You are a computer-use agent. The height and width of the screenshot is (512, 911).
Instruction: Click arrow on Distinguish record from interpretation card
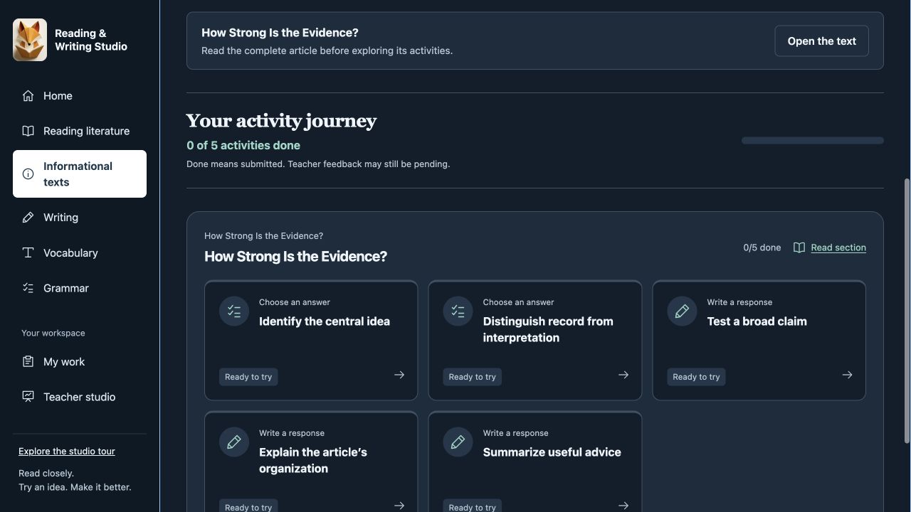point(623,375)
